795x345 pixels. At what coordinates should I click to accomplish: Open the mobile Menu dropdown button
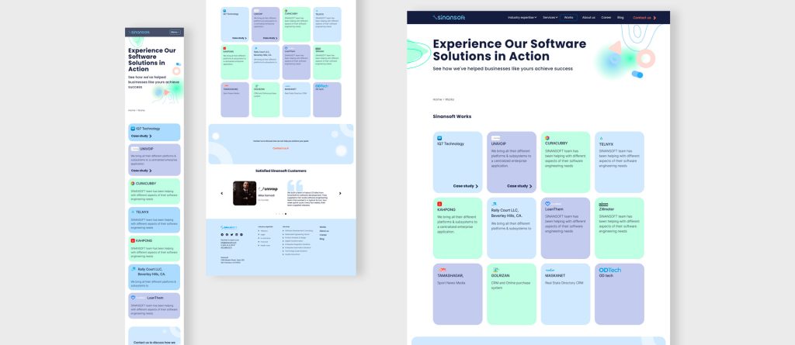pos(175,32)
